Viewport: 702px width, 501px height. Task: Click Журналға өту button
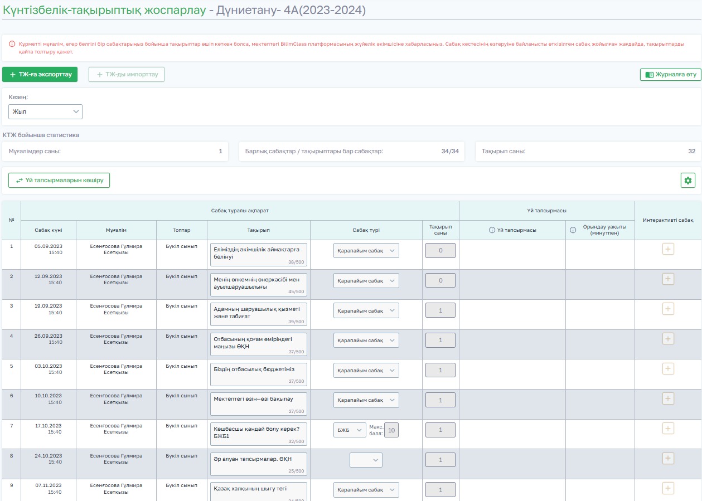(670, 75)
